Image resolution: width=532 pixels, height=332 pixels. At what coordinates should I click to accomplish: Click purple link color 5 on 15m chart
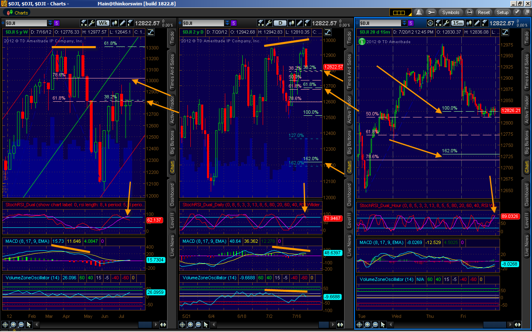coord(411,23)
